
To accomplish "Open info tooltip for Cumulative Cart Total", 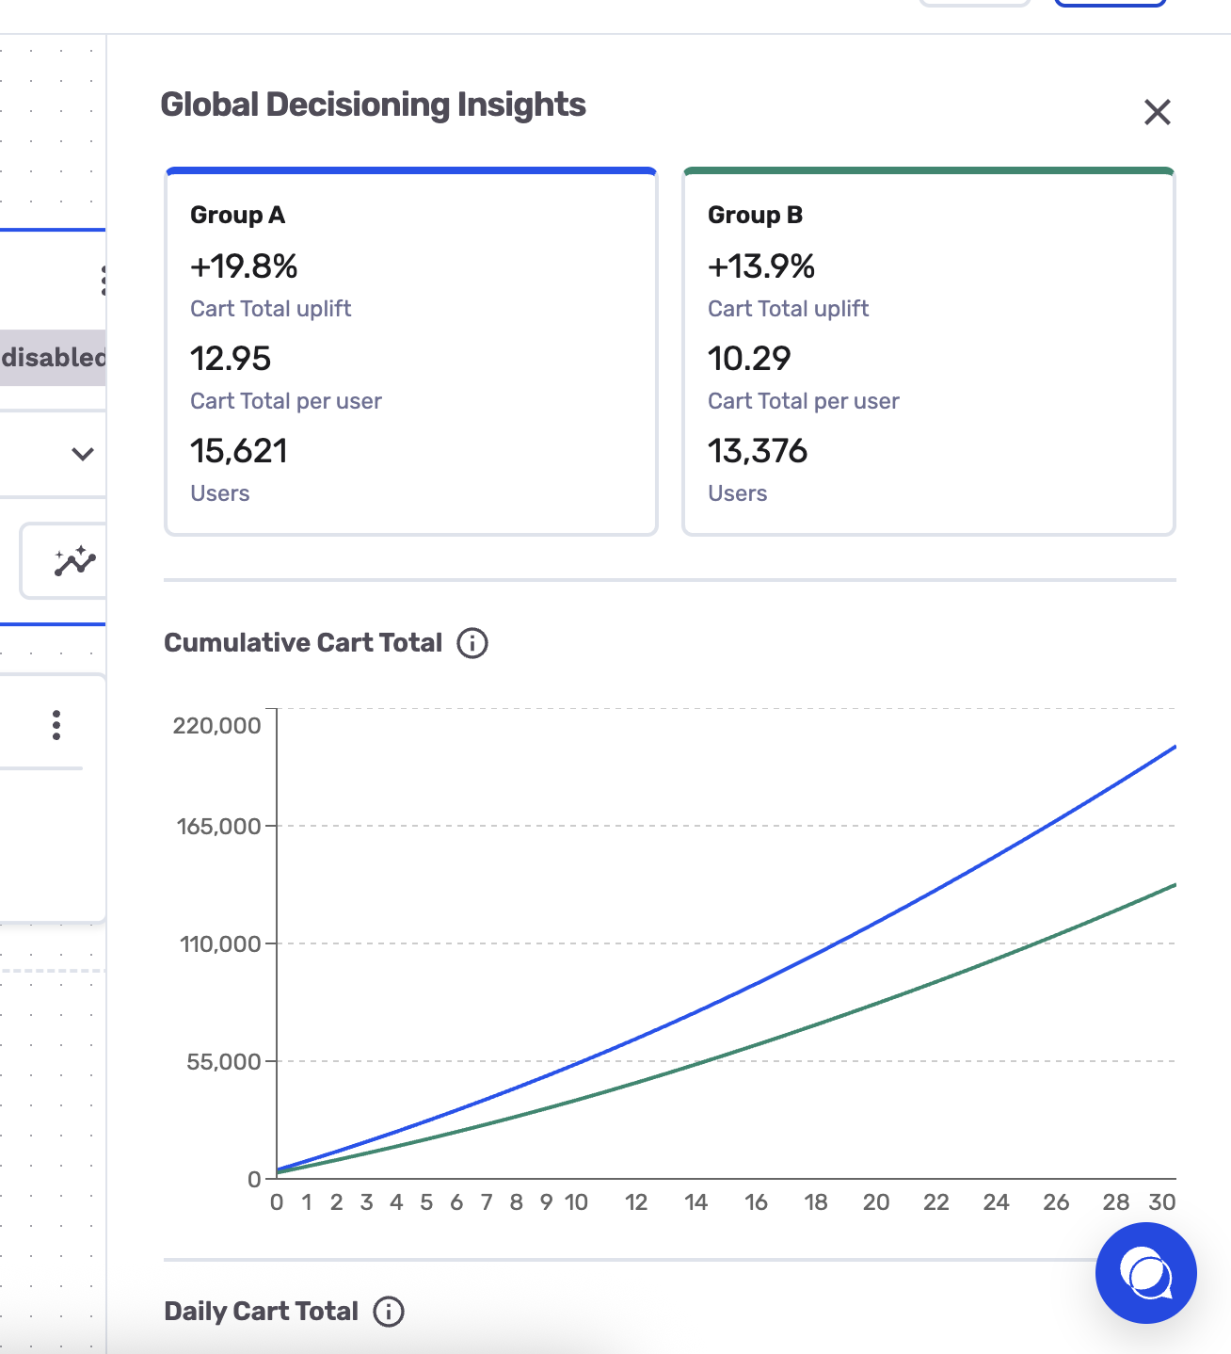I will click(472, 643).
